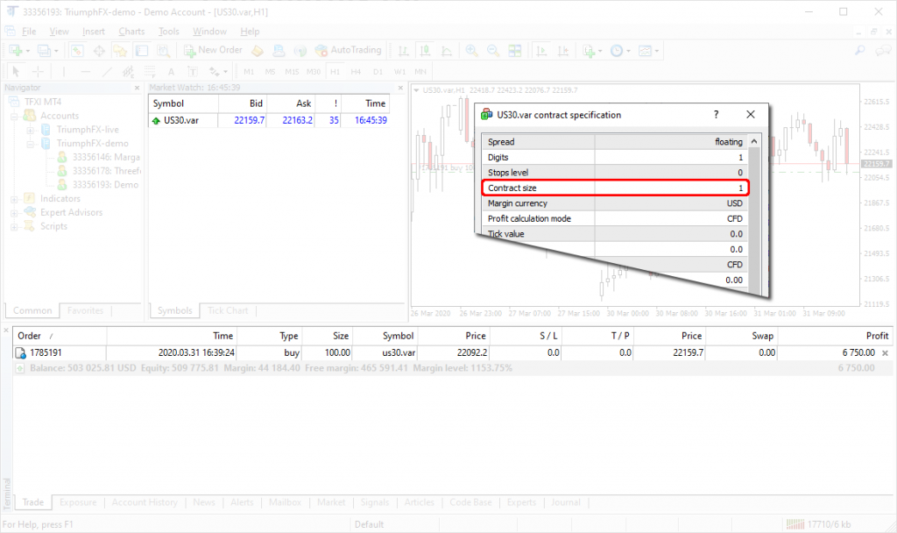
Task: Toggle the Data Window crosshair icon
Action: pyautogui.click(x=99, y=51)
